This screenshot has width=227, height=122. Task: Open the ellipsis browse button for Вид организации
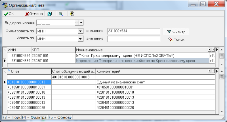coord(77,23)
